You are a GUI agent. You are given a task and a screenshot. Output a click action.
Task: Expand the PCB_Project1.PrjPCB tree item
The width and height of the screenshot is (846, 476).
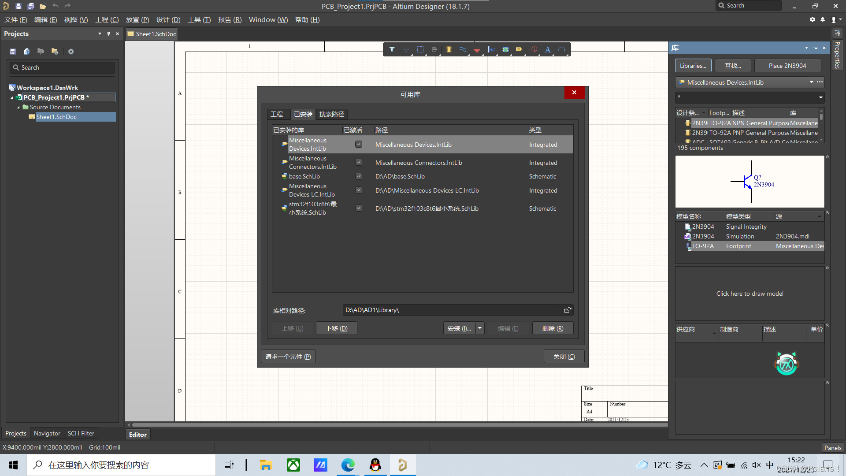click(x=11, y=98)
